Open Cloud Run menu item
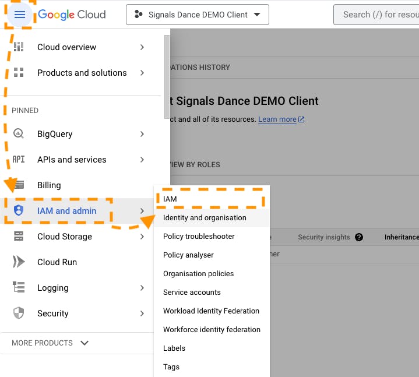 pos(78,262)
